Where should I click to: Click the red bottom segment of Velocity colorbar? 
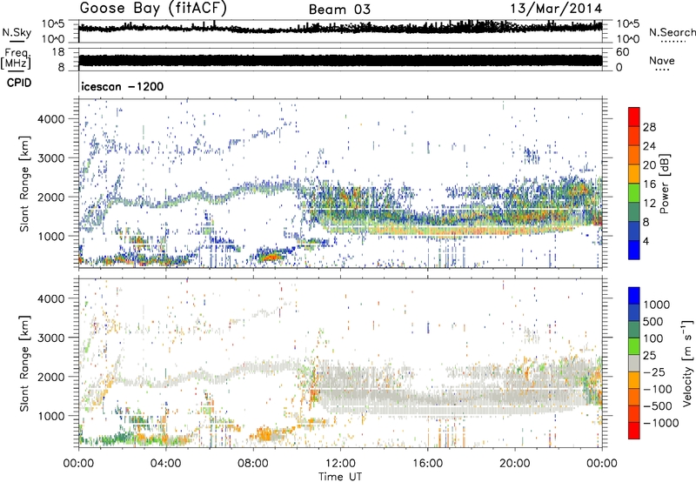click(x=634, y=431)
